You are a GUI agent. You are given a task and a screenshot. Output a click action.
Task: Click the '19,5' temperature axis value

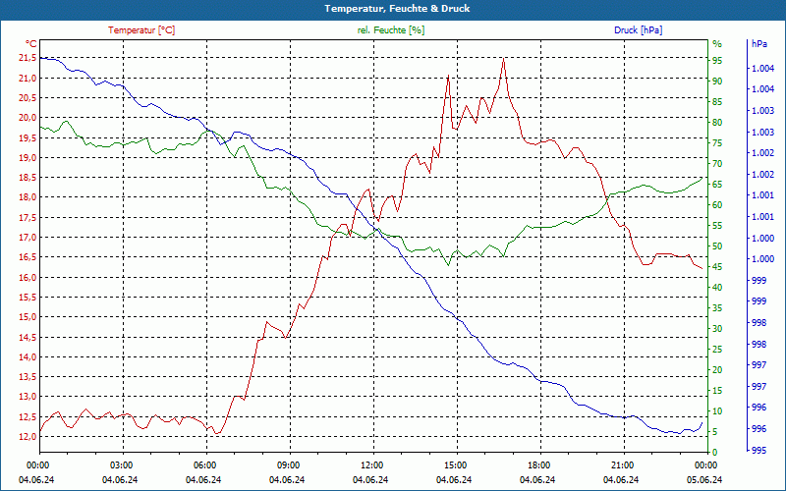coord(28,137)
